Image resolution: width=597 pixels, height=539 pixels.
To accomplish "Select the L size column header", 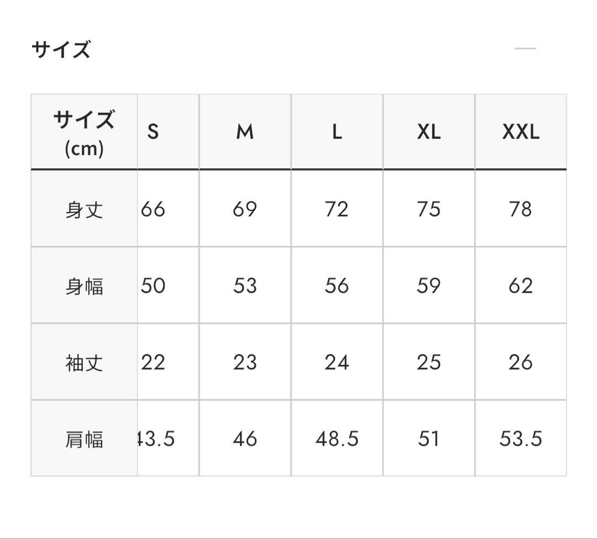I will [337, 131].
